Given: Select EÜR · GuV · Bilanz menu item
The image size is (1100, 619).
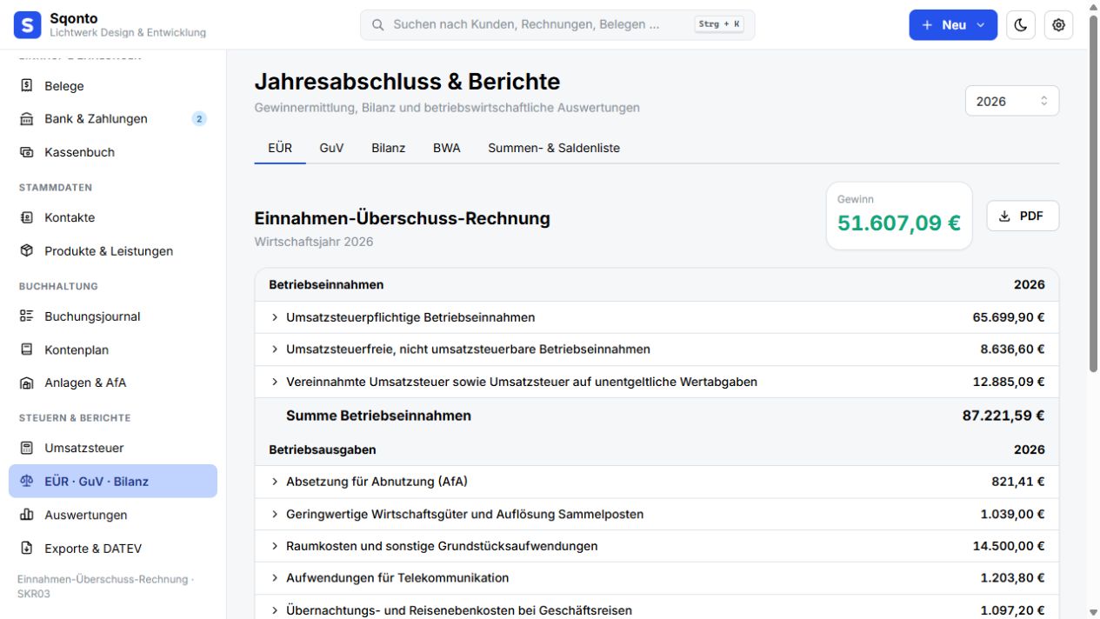Looking at the screenshot, I should pyautogui.click(x=113, y=482).
